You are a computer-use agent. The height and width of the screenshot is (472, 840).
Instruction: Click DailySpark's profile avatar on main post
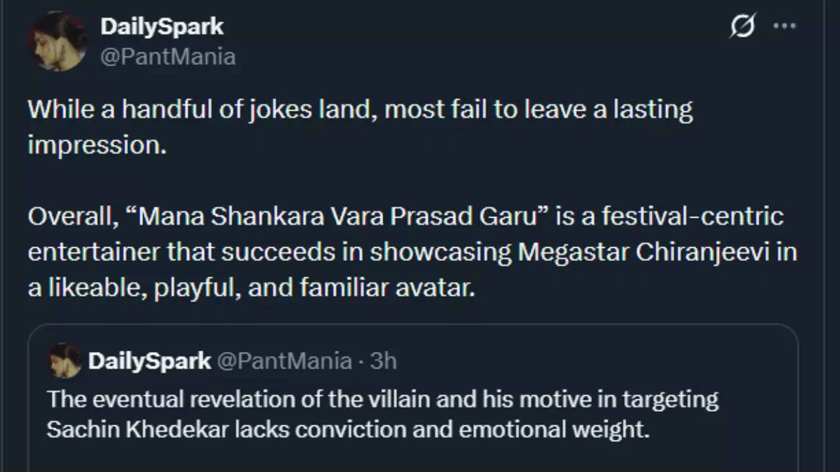(57, 41)
